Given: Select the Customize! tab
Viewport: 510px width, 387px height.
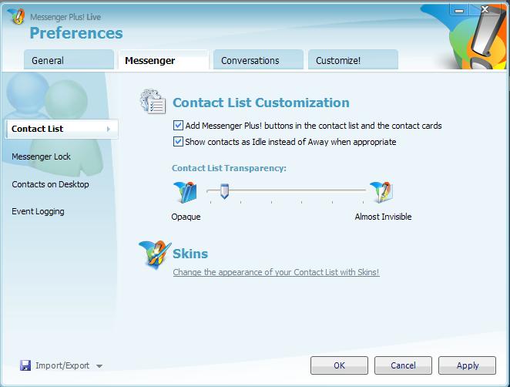Looking at the screenshot, I should pyautogui.click(x=352, y=60).
